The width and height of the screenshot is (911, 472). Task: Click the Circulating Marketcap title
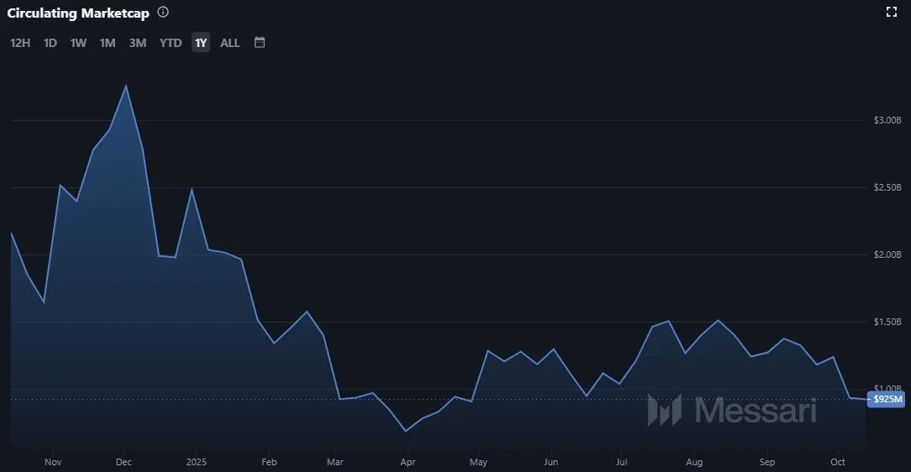(78, 13)
